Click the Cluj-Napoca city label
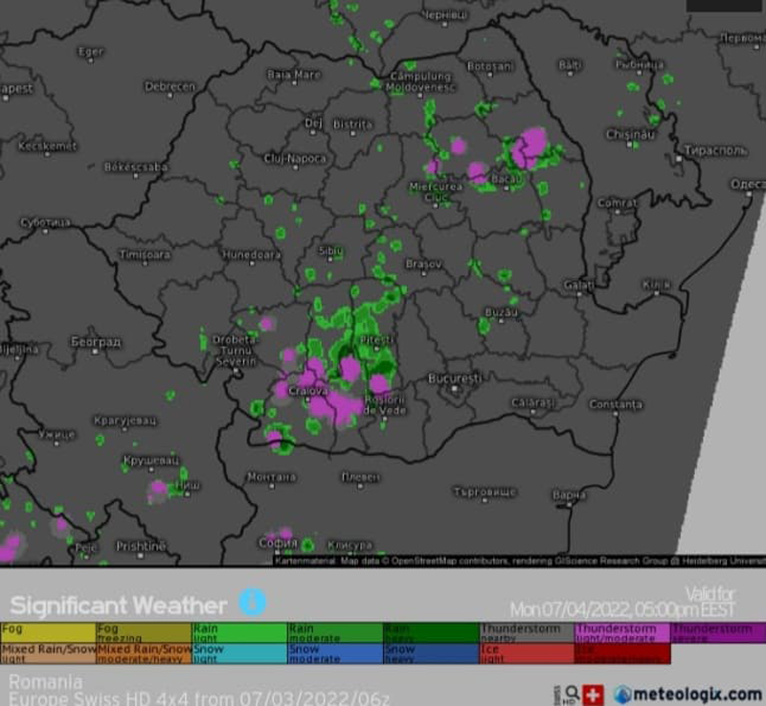Image resolution: width=766 pixels, height=706 pixels. point(295,158)
